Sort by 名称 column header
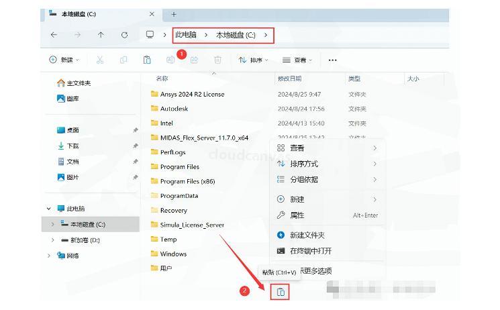Viewport: 500px width, 310px height. tap(162, 79)
